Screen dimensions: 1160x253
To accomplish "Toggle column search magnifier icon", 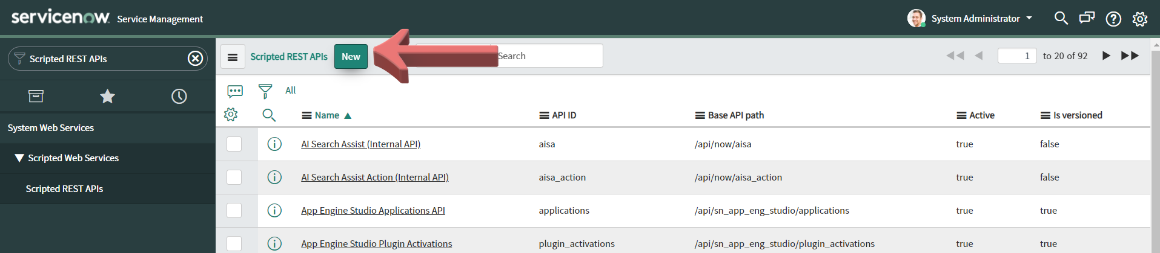I will pos(269,115).
